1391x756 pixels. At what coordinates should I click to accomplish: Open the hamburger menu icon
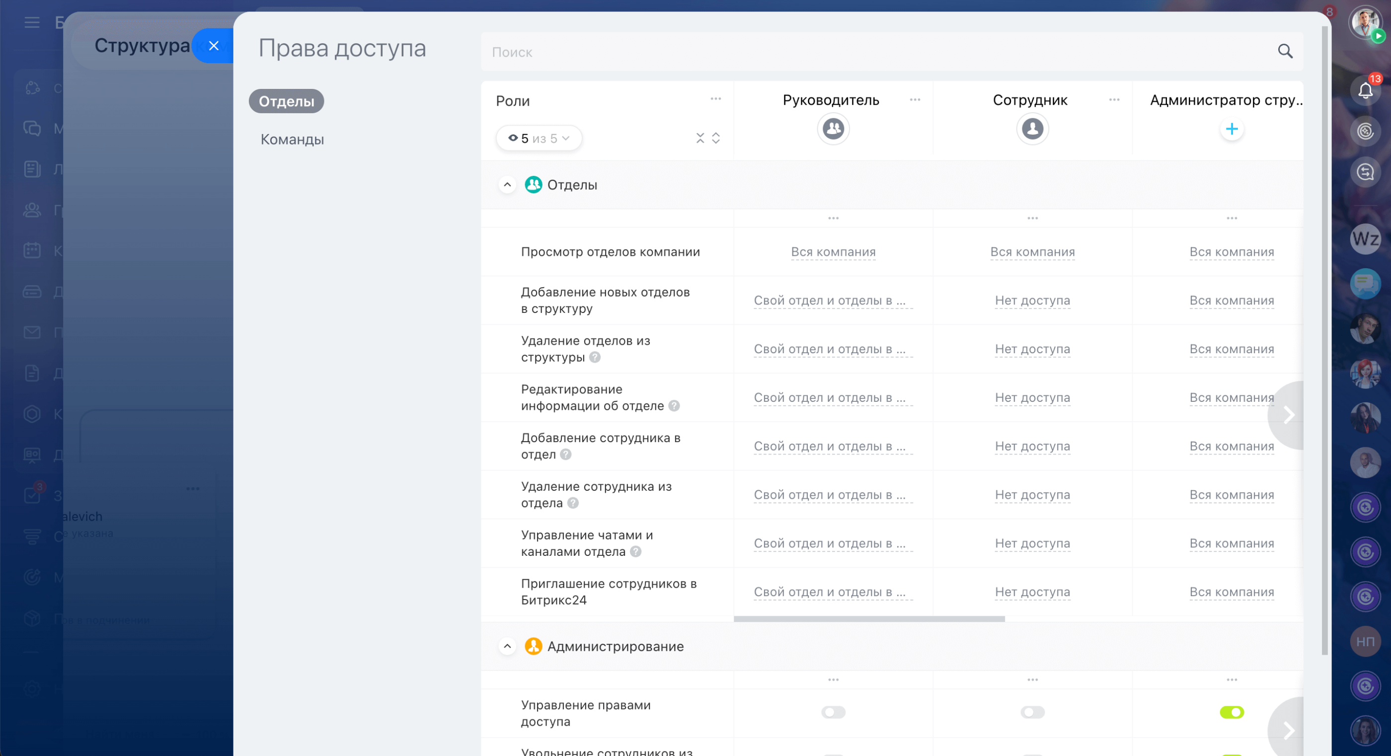coord(31,22)
